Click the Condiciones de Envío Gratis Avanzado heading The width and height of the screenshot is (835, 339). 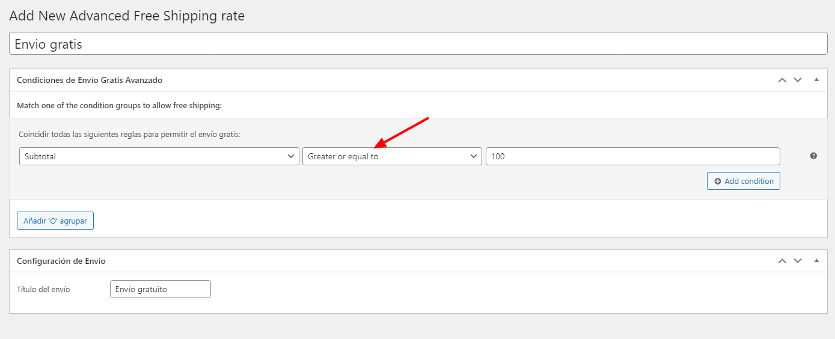pyautogui.click(x=90, y=80)
